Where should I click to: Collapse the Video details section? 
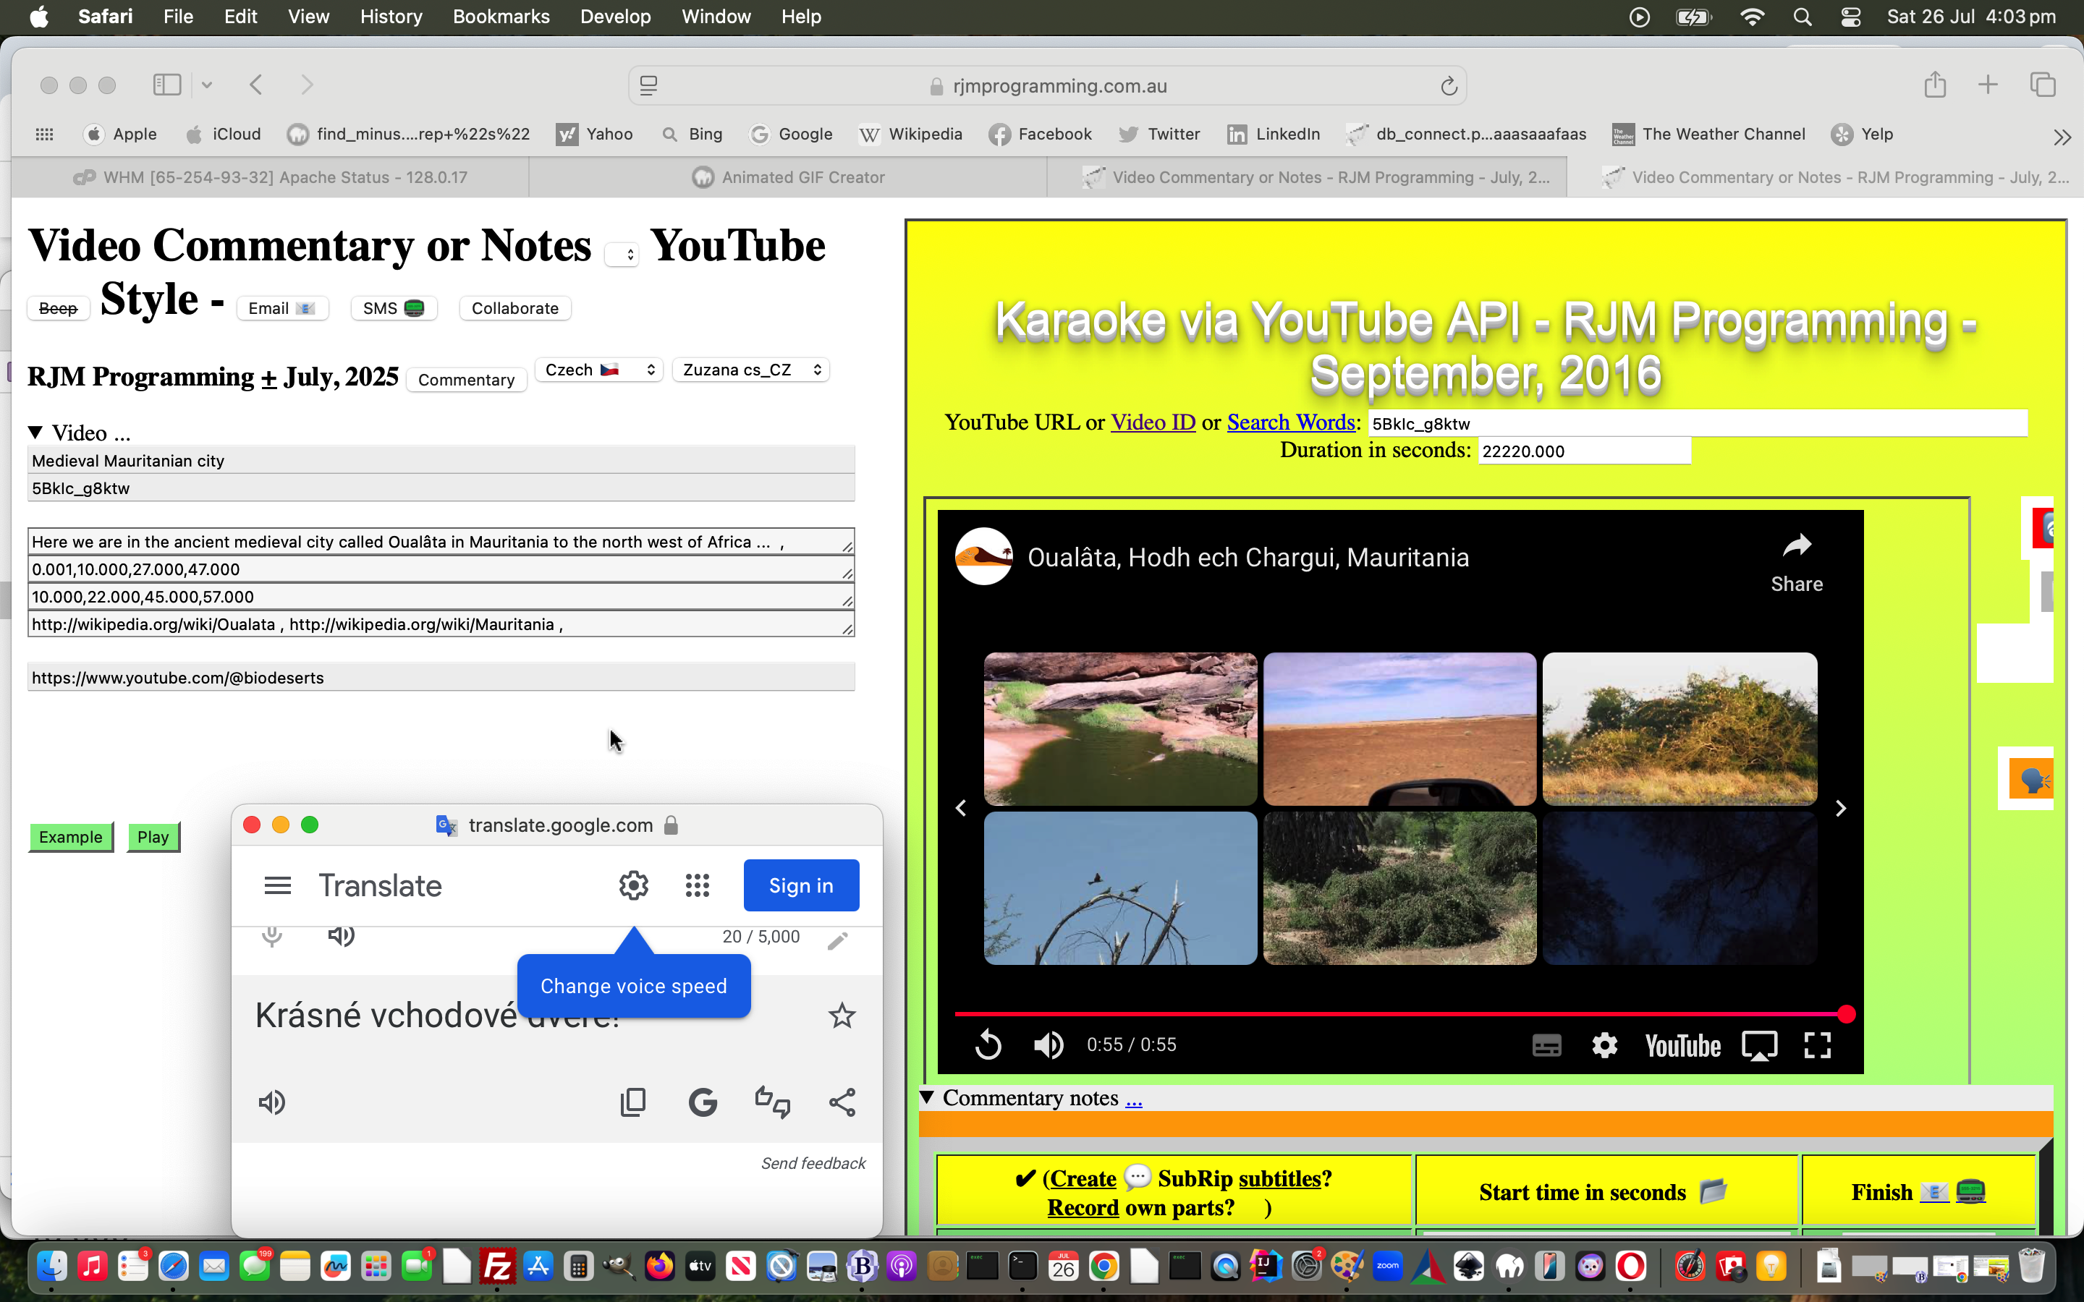pos(35,433)
